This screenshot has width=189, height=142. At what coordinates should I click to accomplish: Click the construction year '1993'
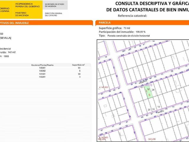point(6,56)
